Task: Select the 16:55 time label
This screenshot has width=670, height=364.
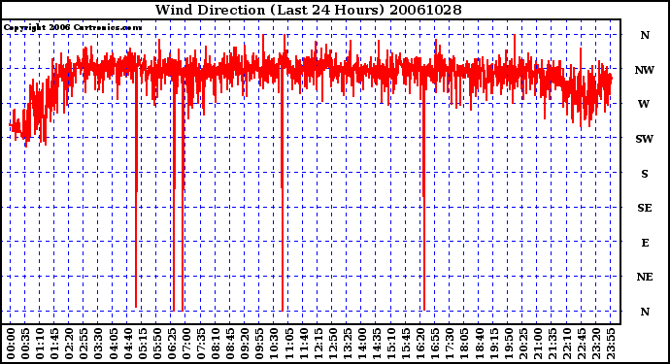Action: pyautogui.click(x=435, y=344)
